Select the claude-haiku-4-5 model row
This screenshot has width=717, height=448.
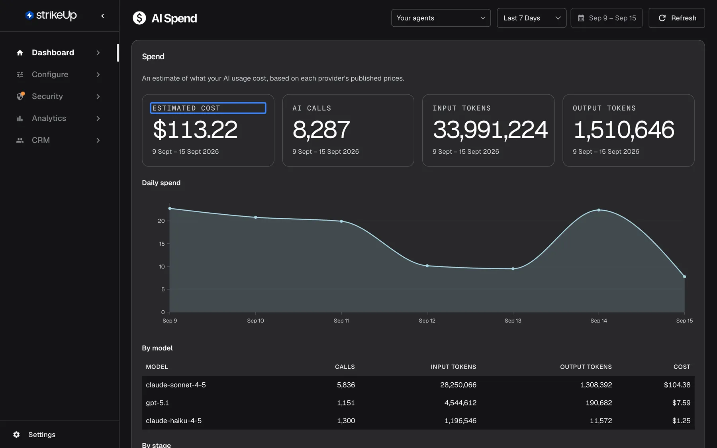418,421
